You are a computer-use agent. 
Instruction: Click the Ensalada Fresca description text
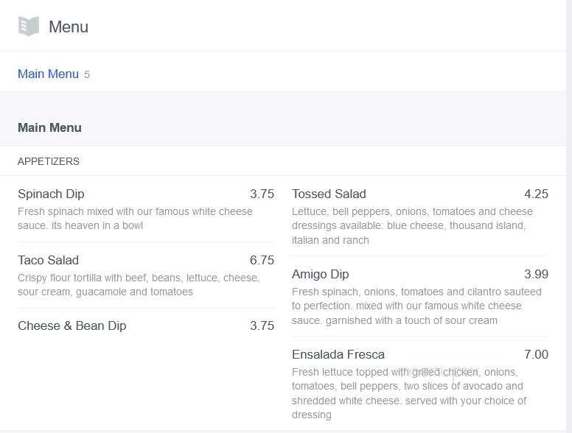click(x=409, y=393)
